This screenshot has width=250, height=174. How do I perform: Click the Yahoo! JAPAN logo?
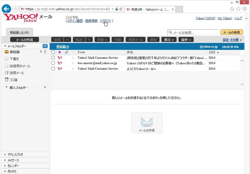(x=20, y=18)
